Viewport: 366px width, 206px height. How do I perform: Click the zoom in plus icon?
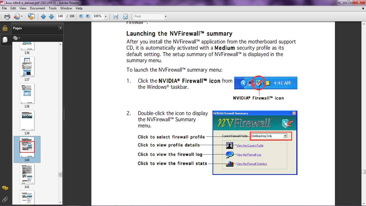pyautogui.click(x=88, y=16)
